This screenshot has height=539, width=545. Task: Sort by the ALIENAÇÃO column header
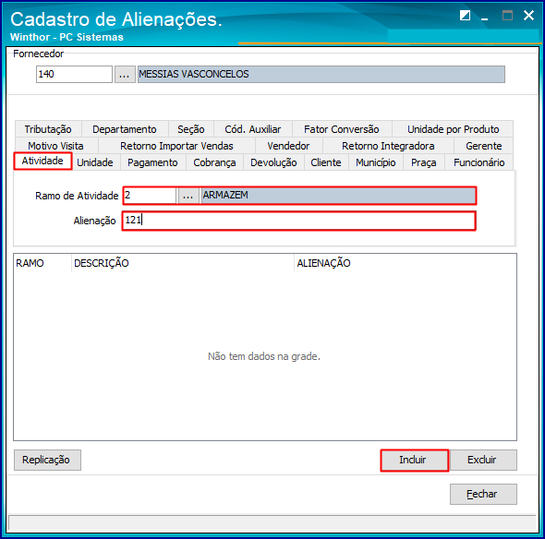click(x=405, y=263)
